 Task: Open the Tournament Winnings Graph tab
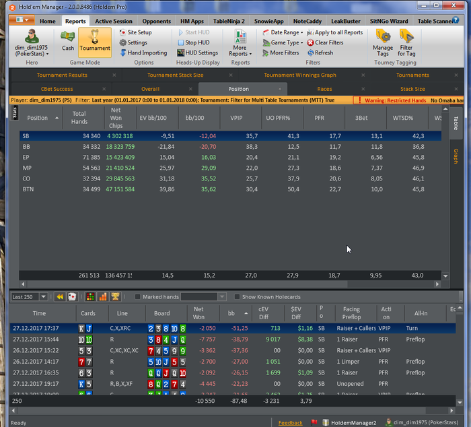300,75
